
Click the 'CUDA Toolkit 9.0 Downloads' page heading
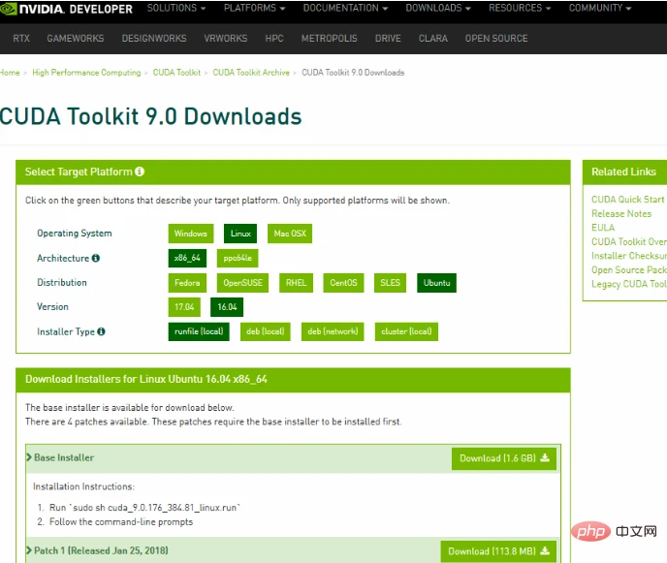click(150, 116)
